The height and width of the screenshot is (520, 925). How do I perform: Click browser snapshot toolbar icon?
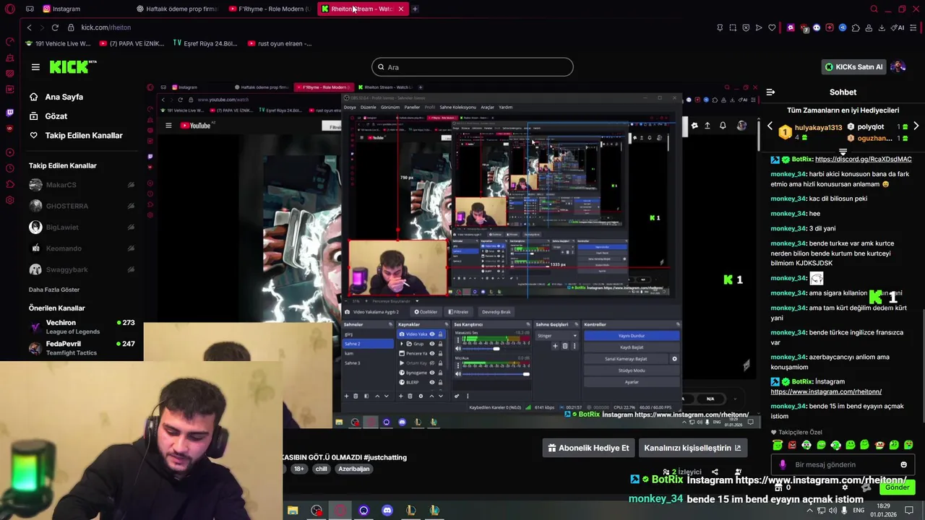click(x=733, y=27)
